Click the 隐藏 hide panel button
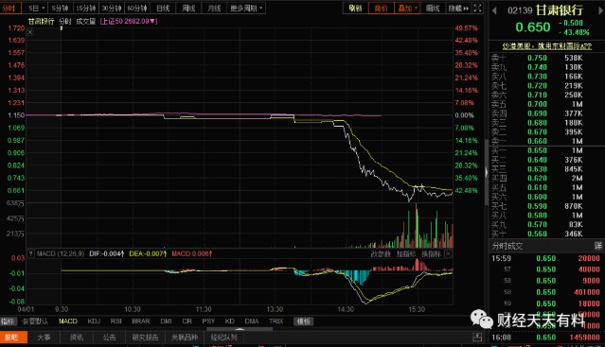This screenshot has height=347, width=605. [x=458, y=9]
